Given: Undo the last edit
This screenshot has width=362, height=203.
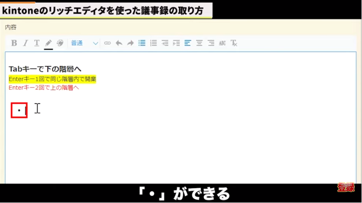Looking at the screenshot, I should point(119,43).
